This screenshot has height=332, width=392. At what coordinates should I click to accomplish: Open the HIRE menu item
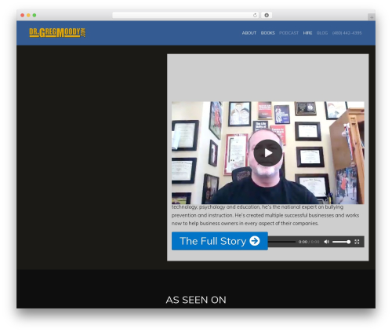tap(307, 33)
